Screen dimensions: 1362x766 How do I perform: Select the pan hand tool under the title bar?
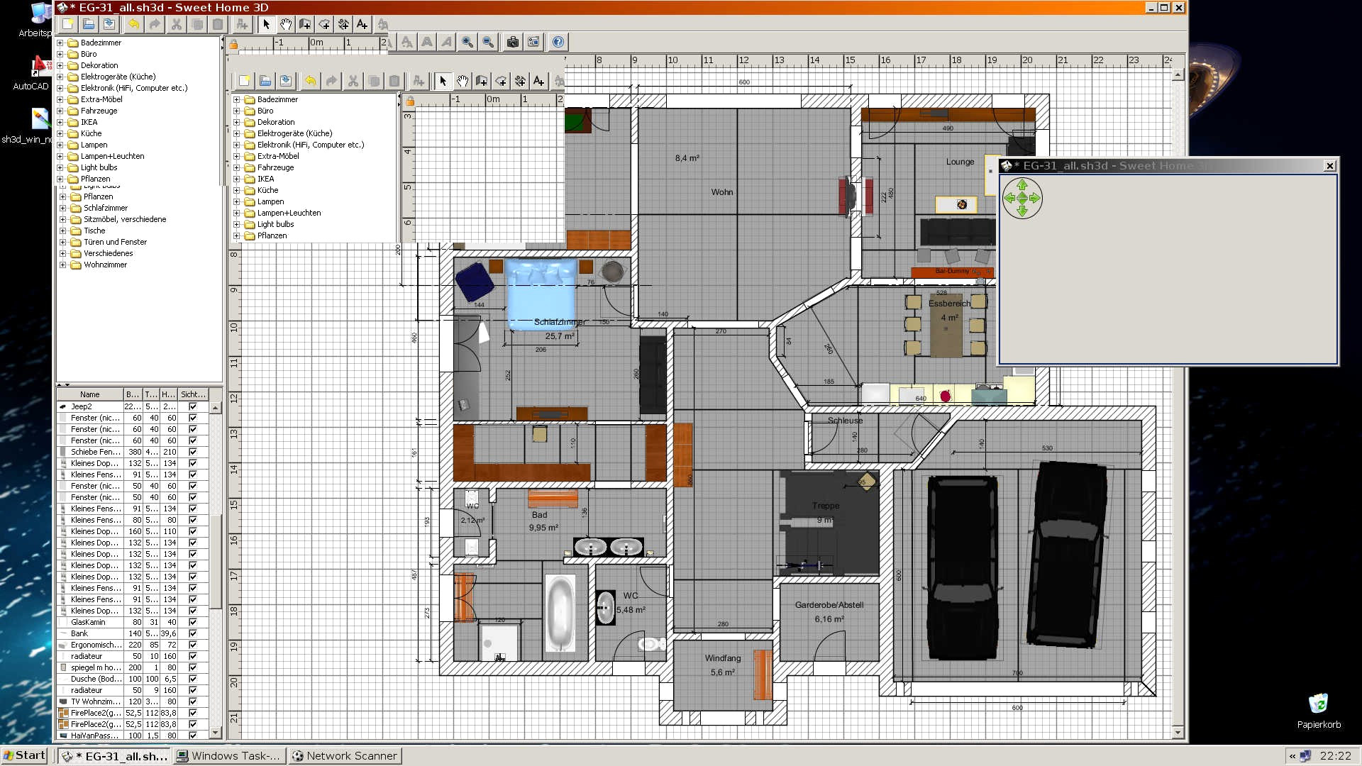point(285,24)
